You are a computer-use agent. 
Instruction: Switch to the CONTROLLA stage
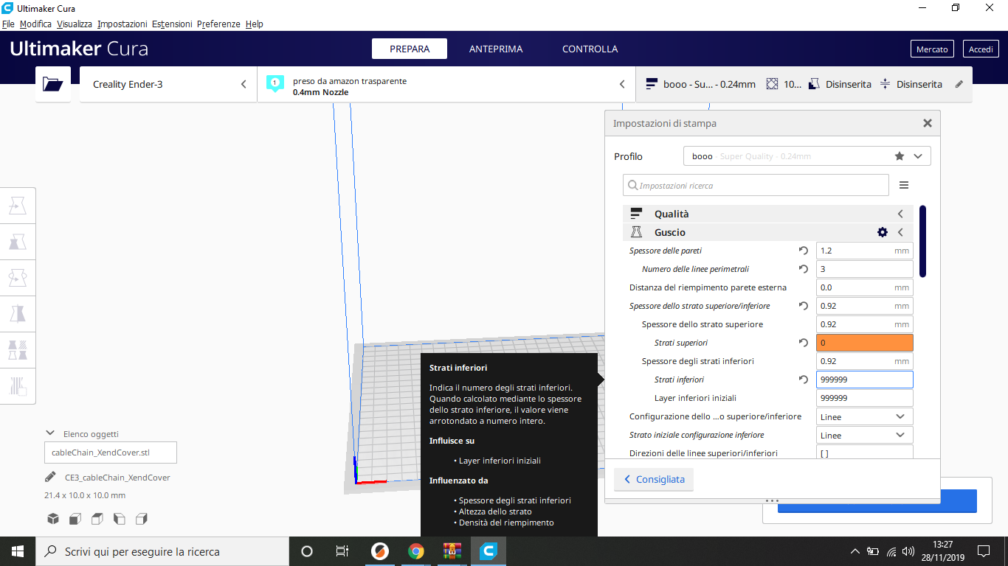point(590,49)
